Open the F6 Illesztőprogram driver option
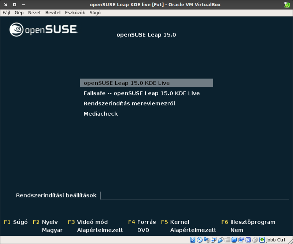The width and height of the screenshot is (293, 244). [x=248, y=222]
